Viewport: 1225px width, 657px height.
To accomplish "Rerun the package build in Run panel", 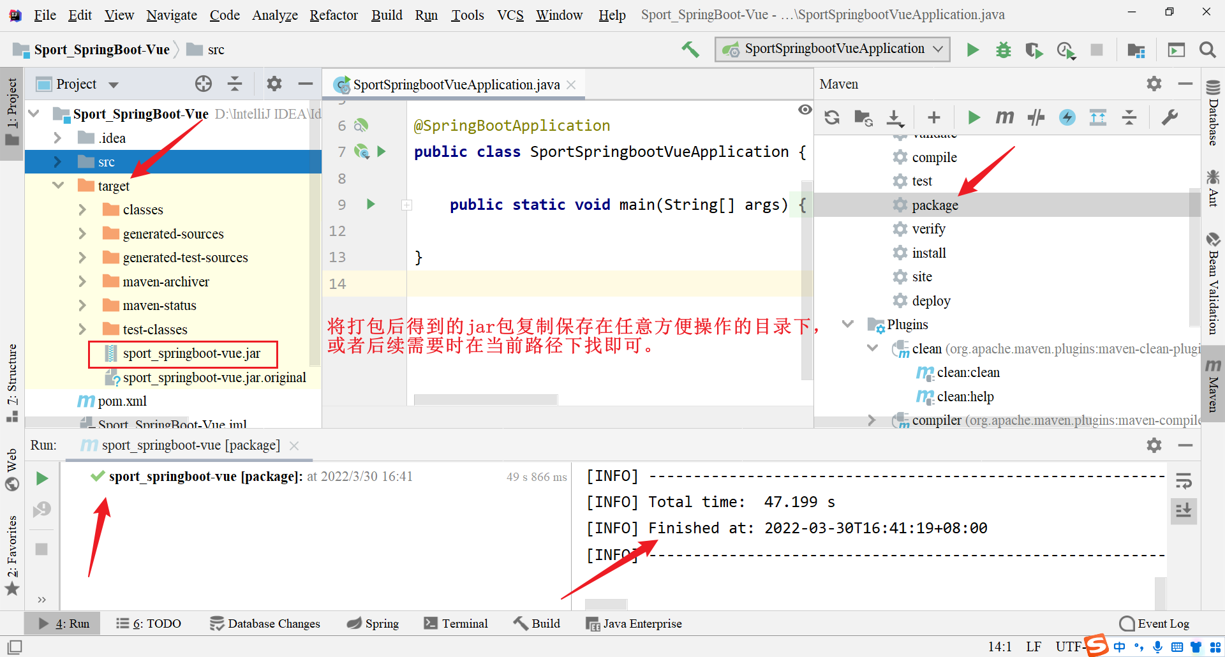I will pos(42,478).
